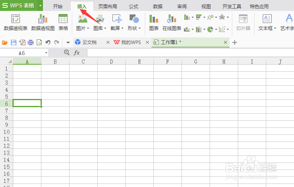Insert a scatter chart

tap(222, 29)
